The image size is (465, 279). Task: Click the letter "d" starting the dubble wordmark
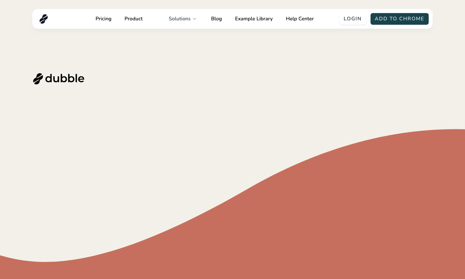pyautogui.click(x=49, y=78)
